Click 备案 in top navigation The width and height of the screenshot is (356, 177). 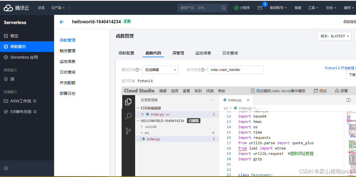[298, 8]
